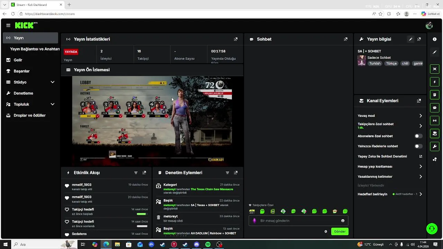This screenshot has width=443, height=249.
Task: Toggle the stream stats broadcast icon
Action: click(x=435, y=121)
